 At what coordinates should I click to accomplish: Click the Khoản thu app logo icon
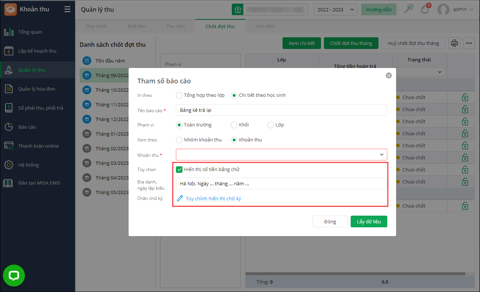(x=10, y=10)
